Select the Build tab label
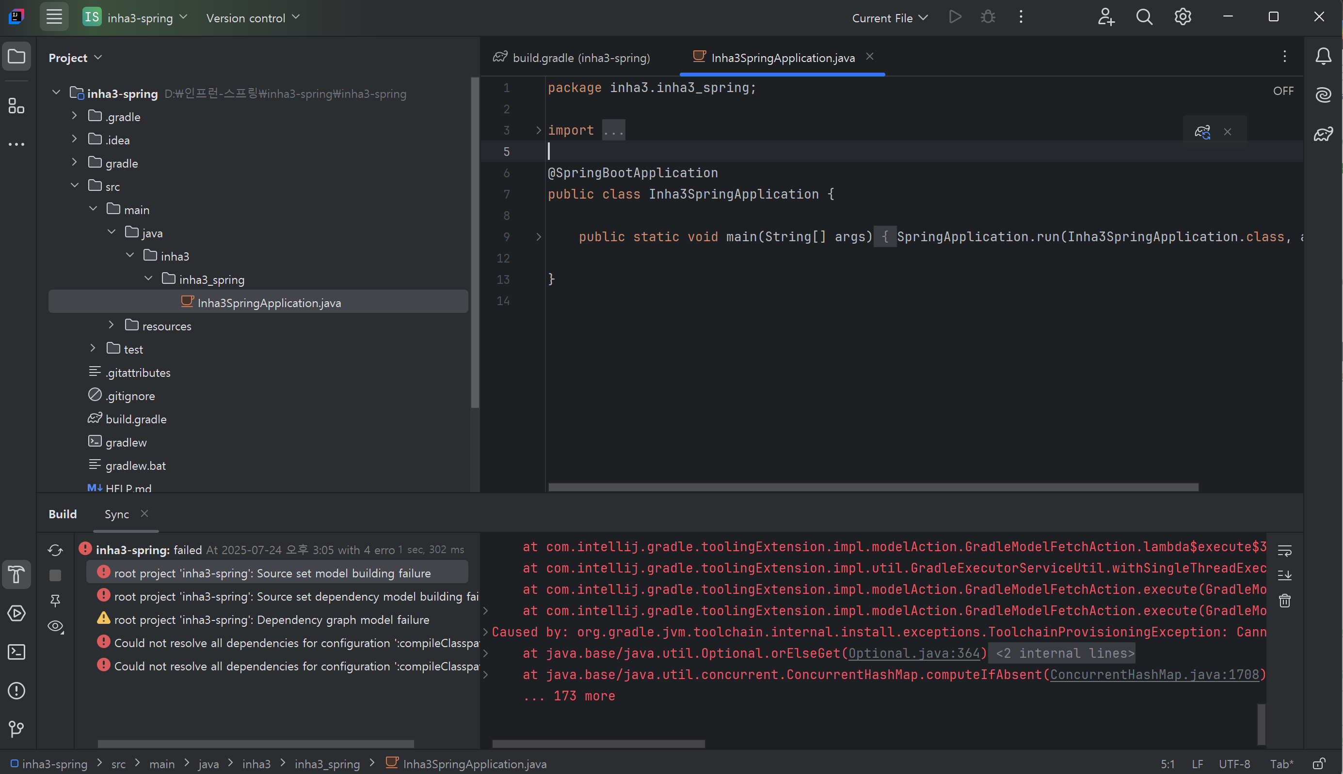The image size is (1343, 774). tap(63, 514)
